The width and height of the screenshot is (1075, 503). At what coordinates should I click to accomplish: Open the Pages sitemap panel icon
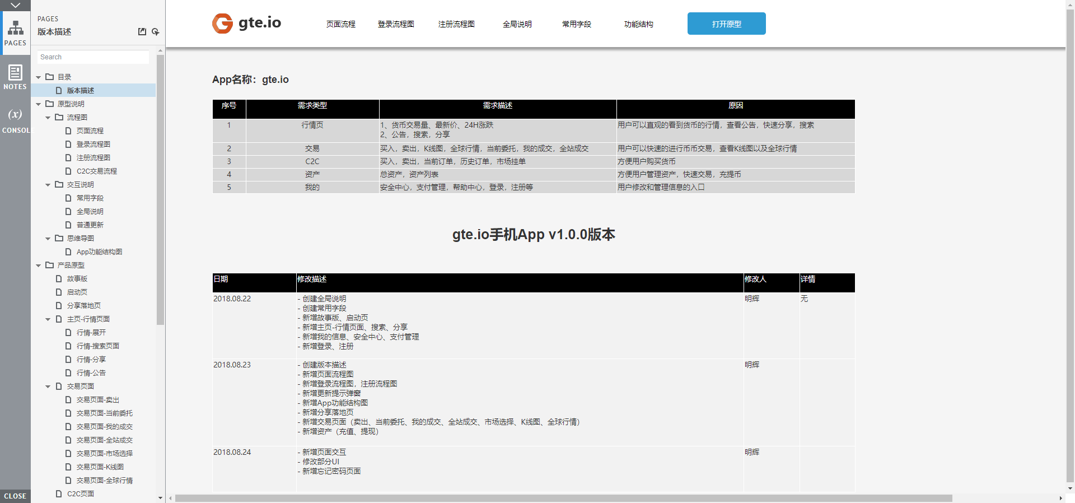point(15,32)
